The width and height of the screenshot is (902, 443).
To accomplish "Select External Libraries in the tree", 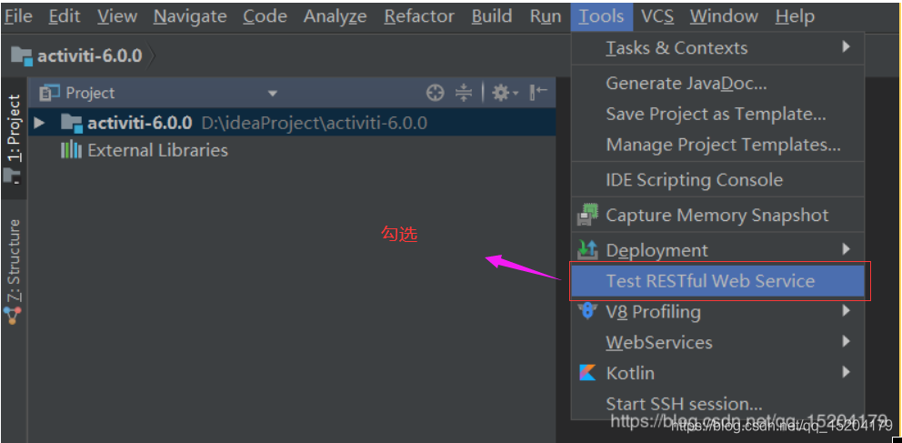I will [157, 151].
